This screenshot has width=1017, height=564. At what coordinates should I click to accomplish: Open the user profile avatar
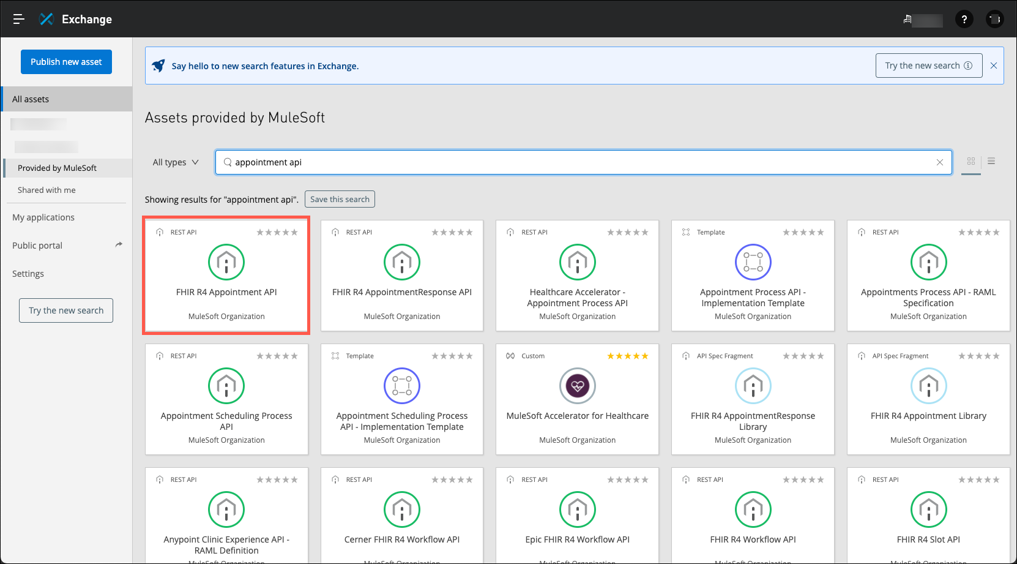[995, 20]
